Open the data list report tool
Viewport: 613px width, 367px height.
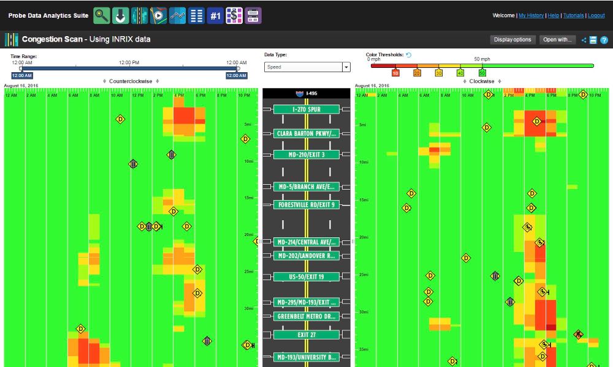196,15
